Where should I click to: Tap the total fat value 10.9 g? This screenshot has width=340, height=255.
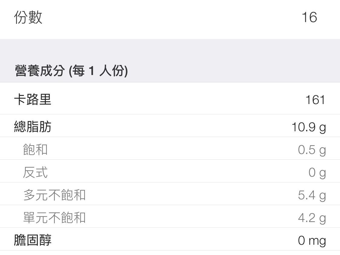[x=309, y=127]
